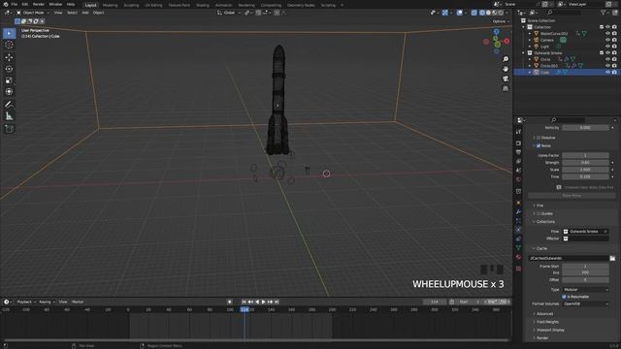Switch to the Shading workspace tab

203,5
